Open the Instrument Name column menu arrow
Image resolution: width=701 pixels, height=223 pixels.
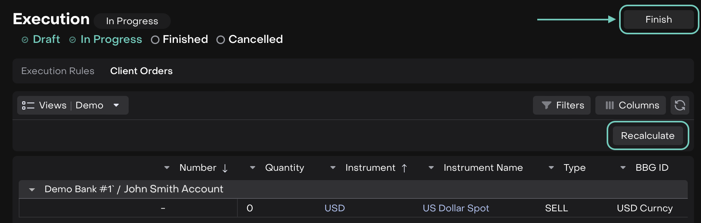[431, 168]
